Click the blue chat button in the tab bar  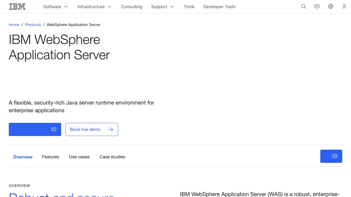[331, 156]
